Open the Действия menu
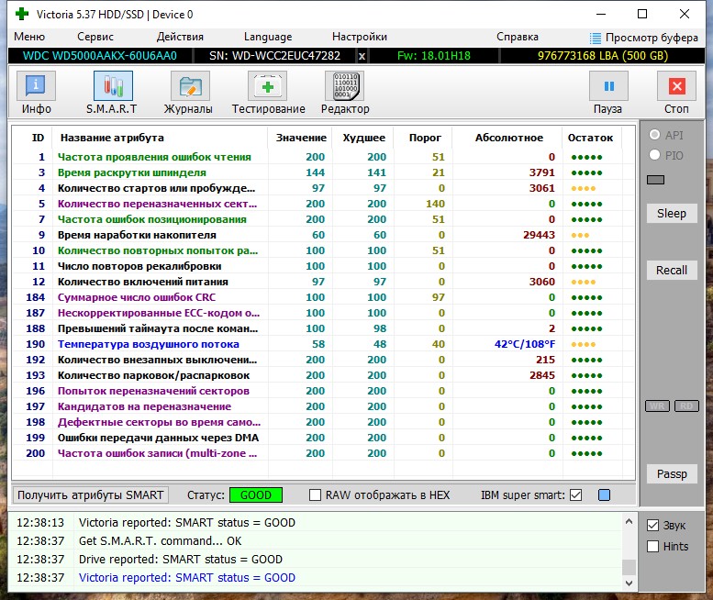Viewport: 713px width, 600px height. (180, 37)
